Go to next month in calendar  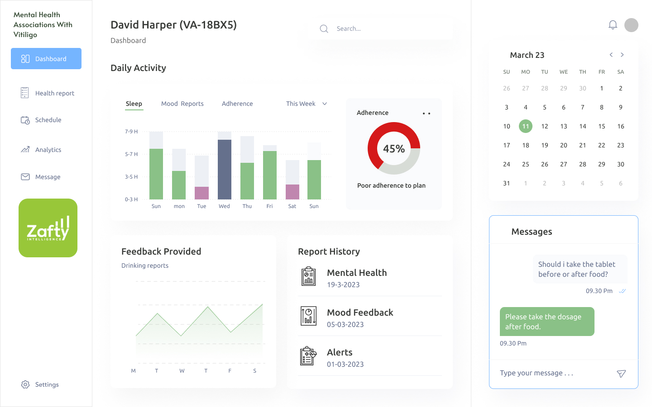[x=622, y=55]
